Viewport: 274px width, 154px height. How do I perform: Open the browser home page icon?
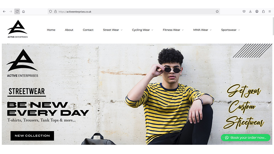(x=23, y=11)
